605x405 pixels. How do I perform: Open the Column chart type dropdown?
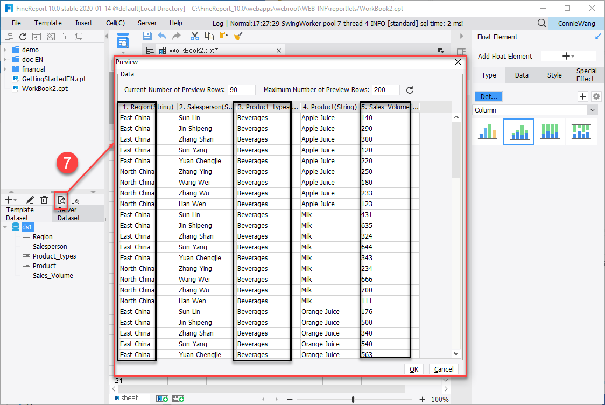coord(593,110)
